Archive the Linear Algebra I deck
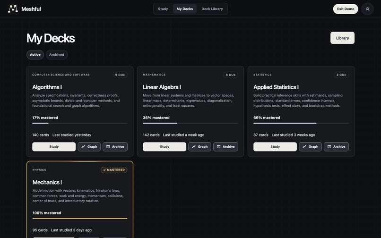 pyautogui.click(x=225, y=147)
